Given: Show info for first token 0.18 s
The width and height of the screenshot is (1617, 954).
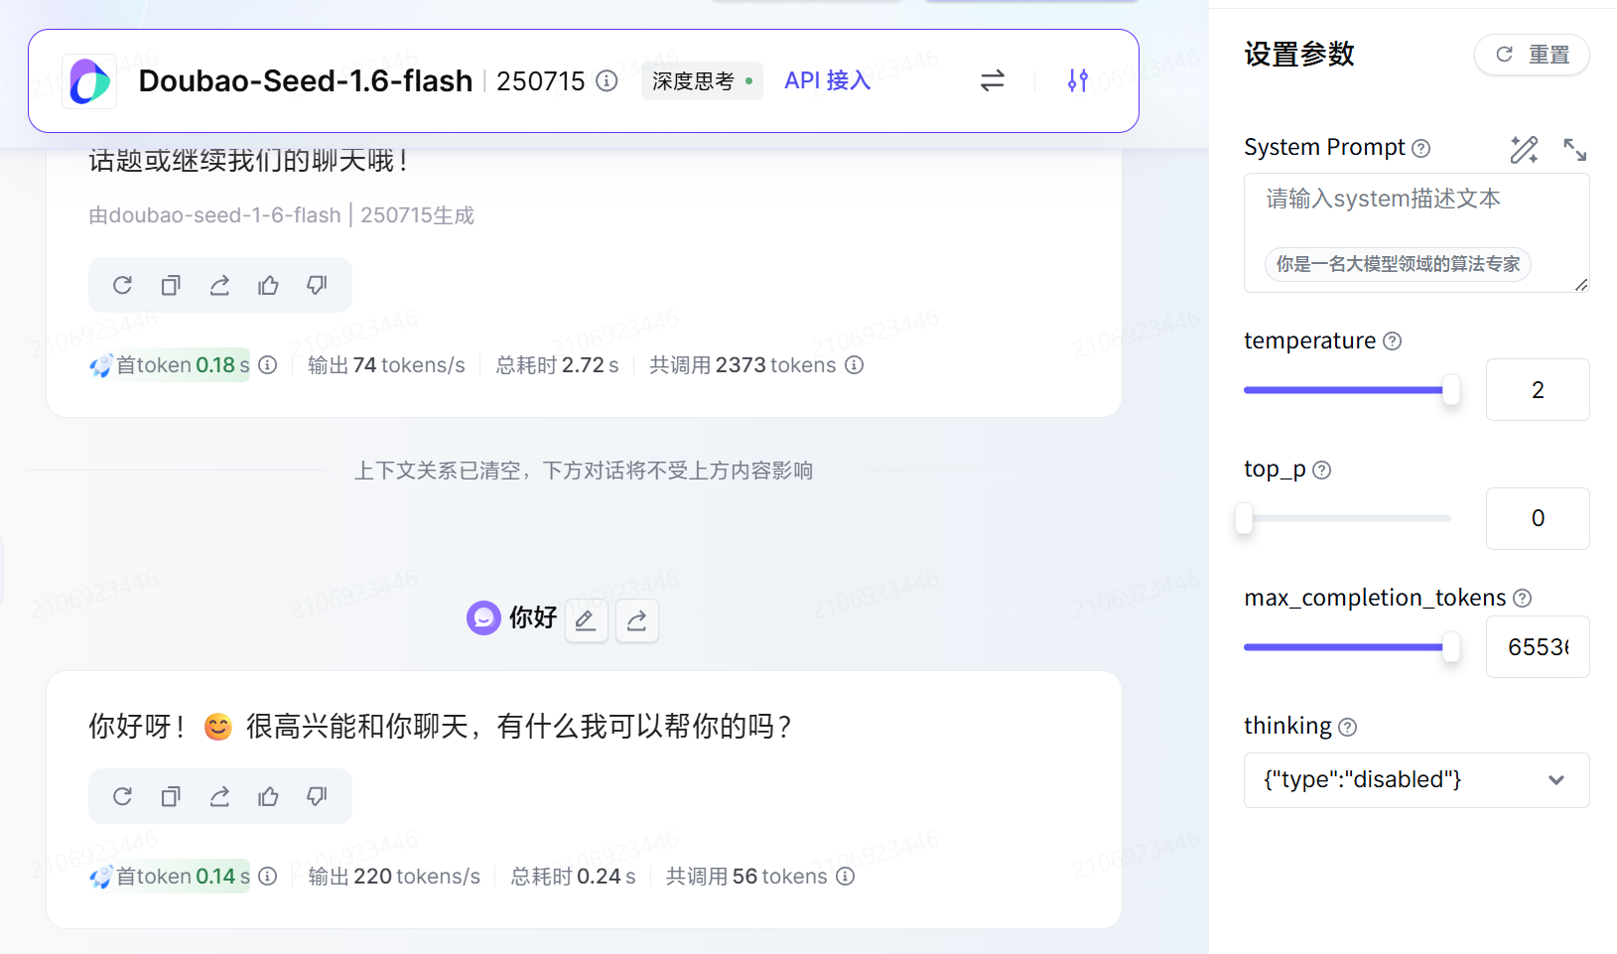Looking at the screenshot, I should (x=268, y=365).
